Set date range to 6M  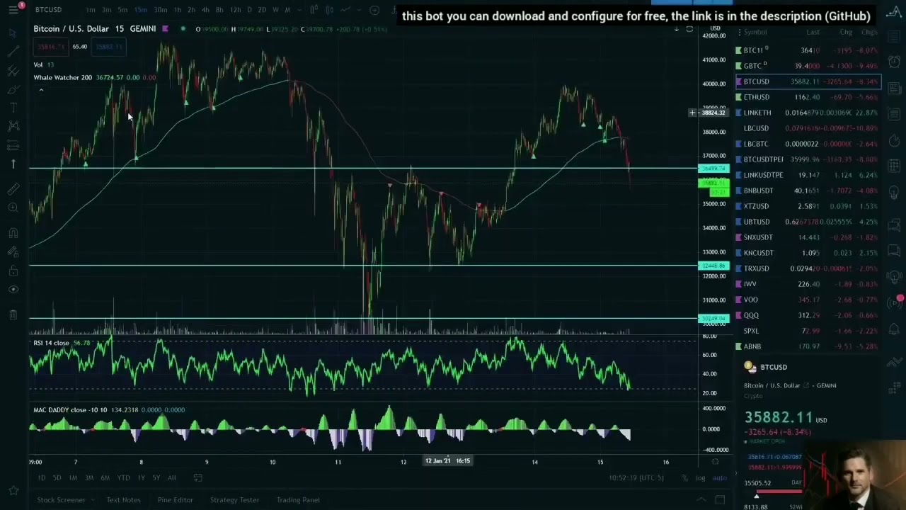point(105,478)
